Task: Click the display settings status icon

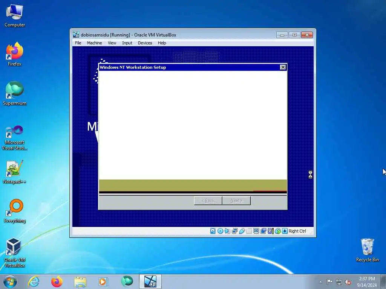Action: [256, 231]
